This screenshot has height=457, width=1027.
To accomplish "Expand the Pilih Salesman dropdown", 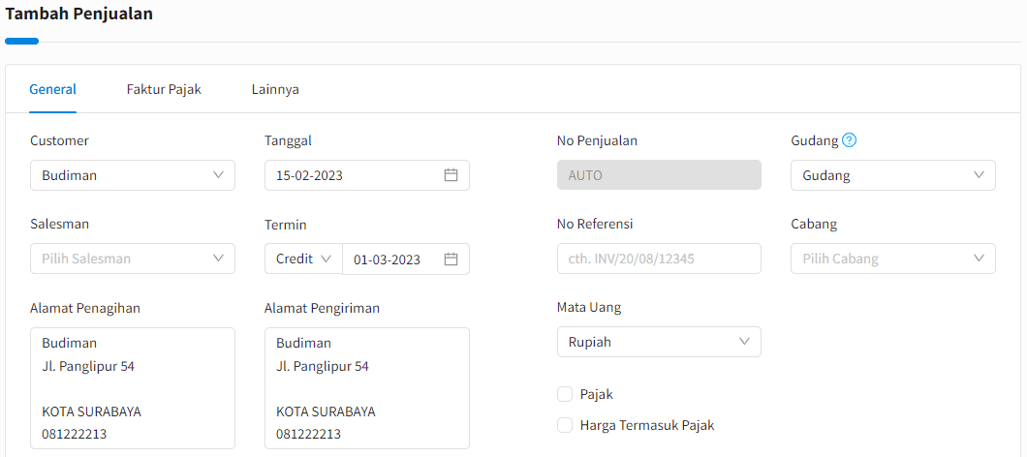I will pos(133,259).
